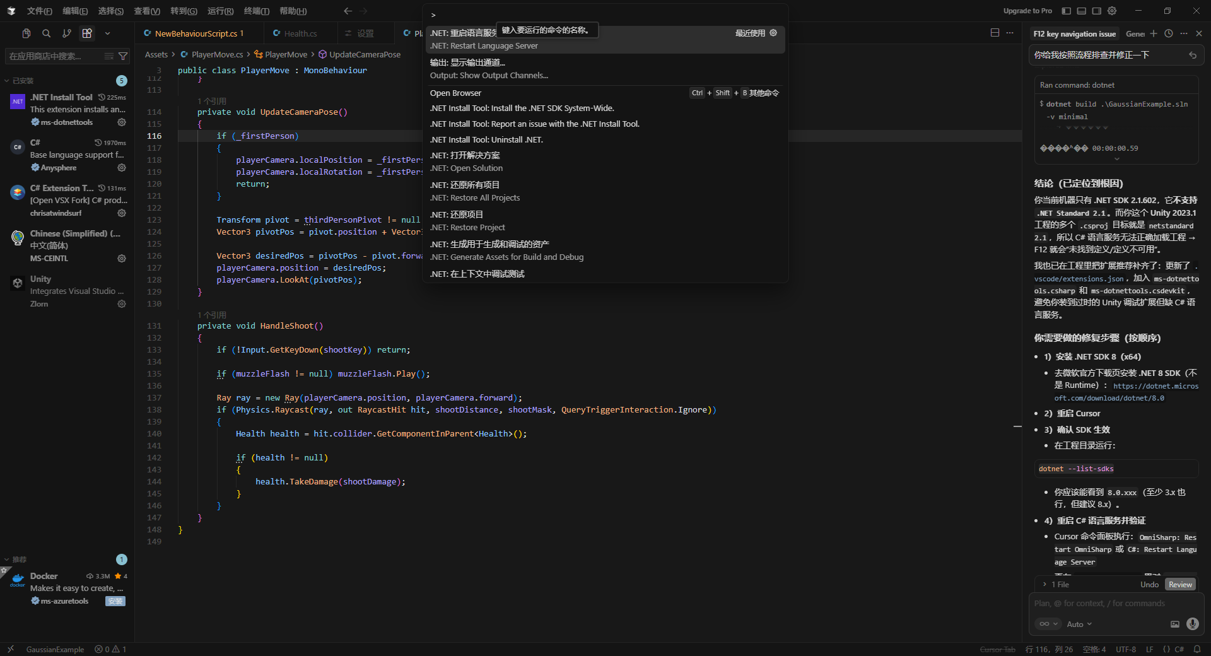Screen dimensions: 1211x656
Task: Open manage gear for C# extension
Action: [x=122, y=168]
